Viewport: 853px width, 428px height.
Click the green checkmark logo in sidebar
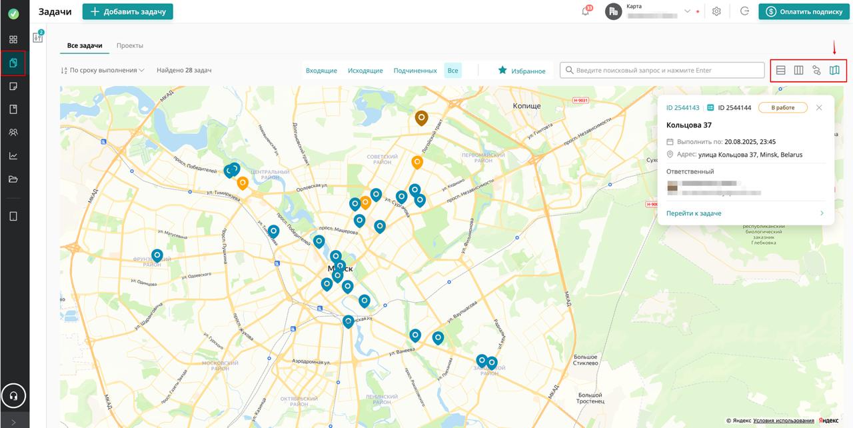pos(13,14)
